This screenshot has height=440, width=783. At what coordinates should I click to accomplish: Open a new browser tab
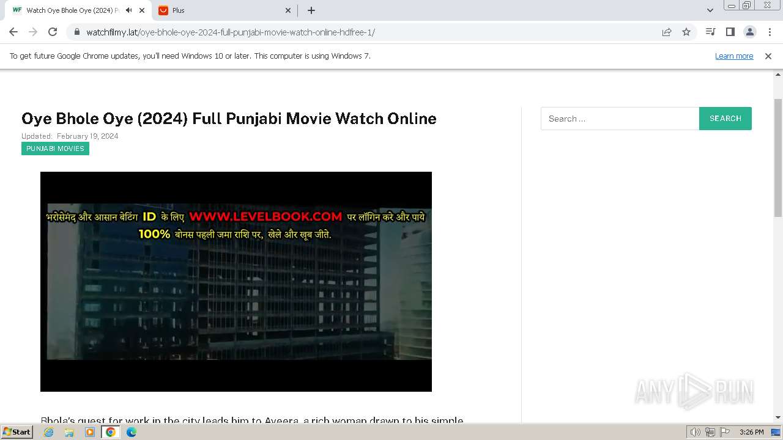pyautogui.click(x=311, y=10)
